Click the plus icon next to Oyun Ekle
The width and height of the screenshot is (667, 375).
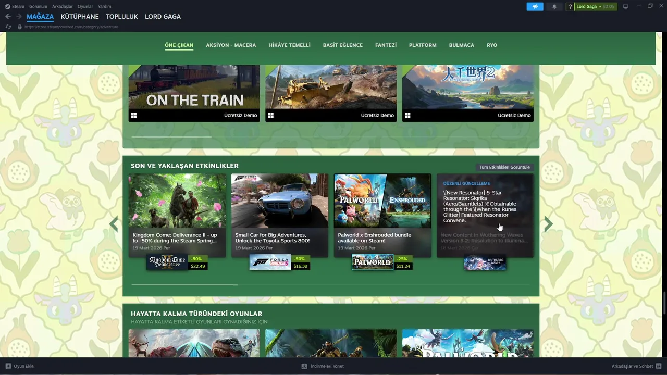(x=8, y=366)
